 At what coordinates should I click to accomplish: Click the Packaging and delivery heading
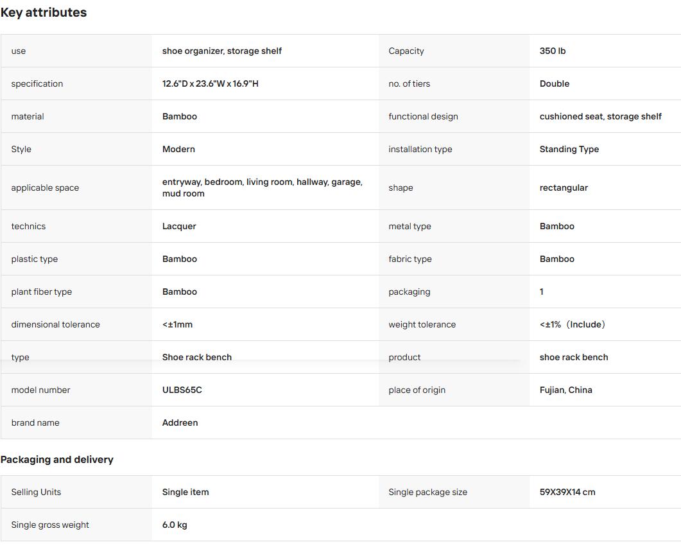(57, 459)
